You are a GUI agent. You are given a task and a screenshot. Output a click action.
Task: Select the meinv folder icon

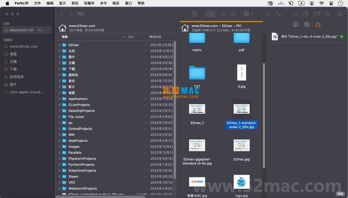[197, 39]
